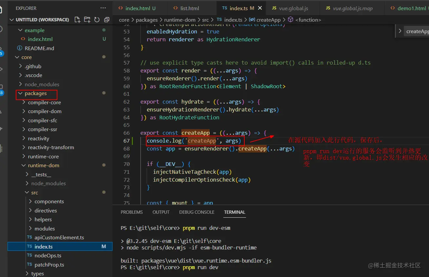Place cursor on 'enabledHydration = true' line
Image resolution: width=429 pixels, height=277 pixels.
tap(183, 31)
